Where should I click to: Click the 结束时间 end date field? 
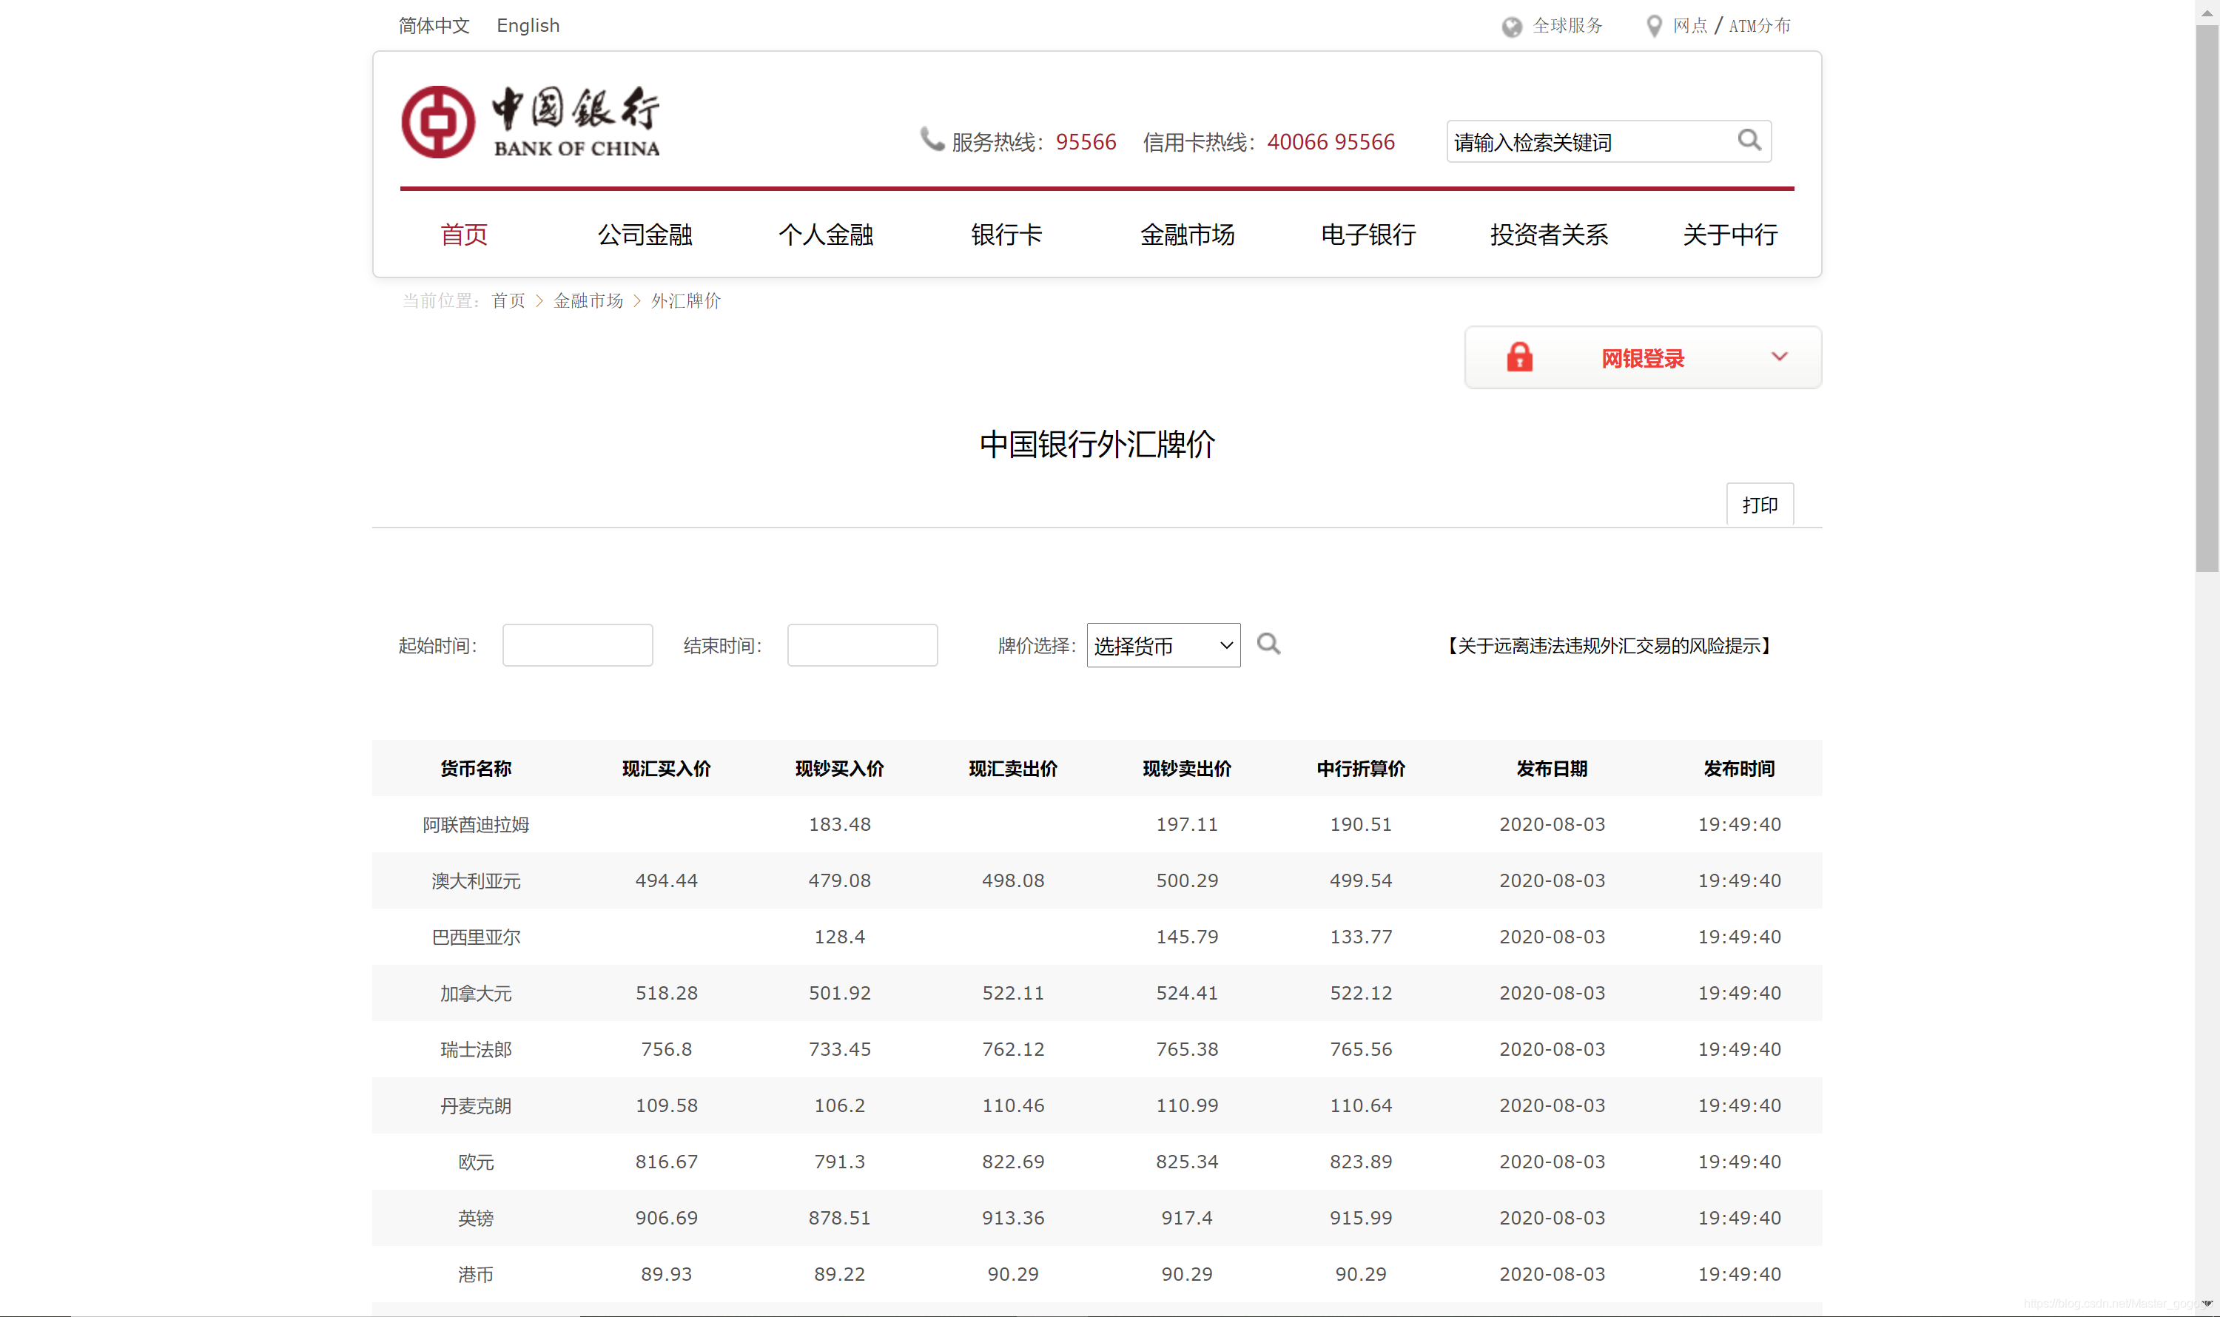[862, 644]
